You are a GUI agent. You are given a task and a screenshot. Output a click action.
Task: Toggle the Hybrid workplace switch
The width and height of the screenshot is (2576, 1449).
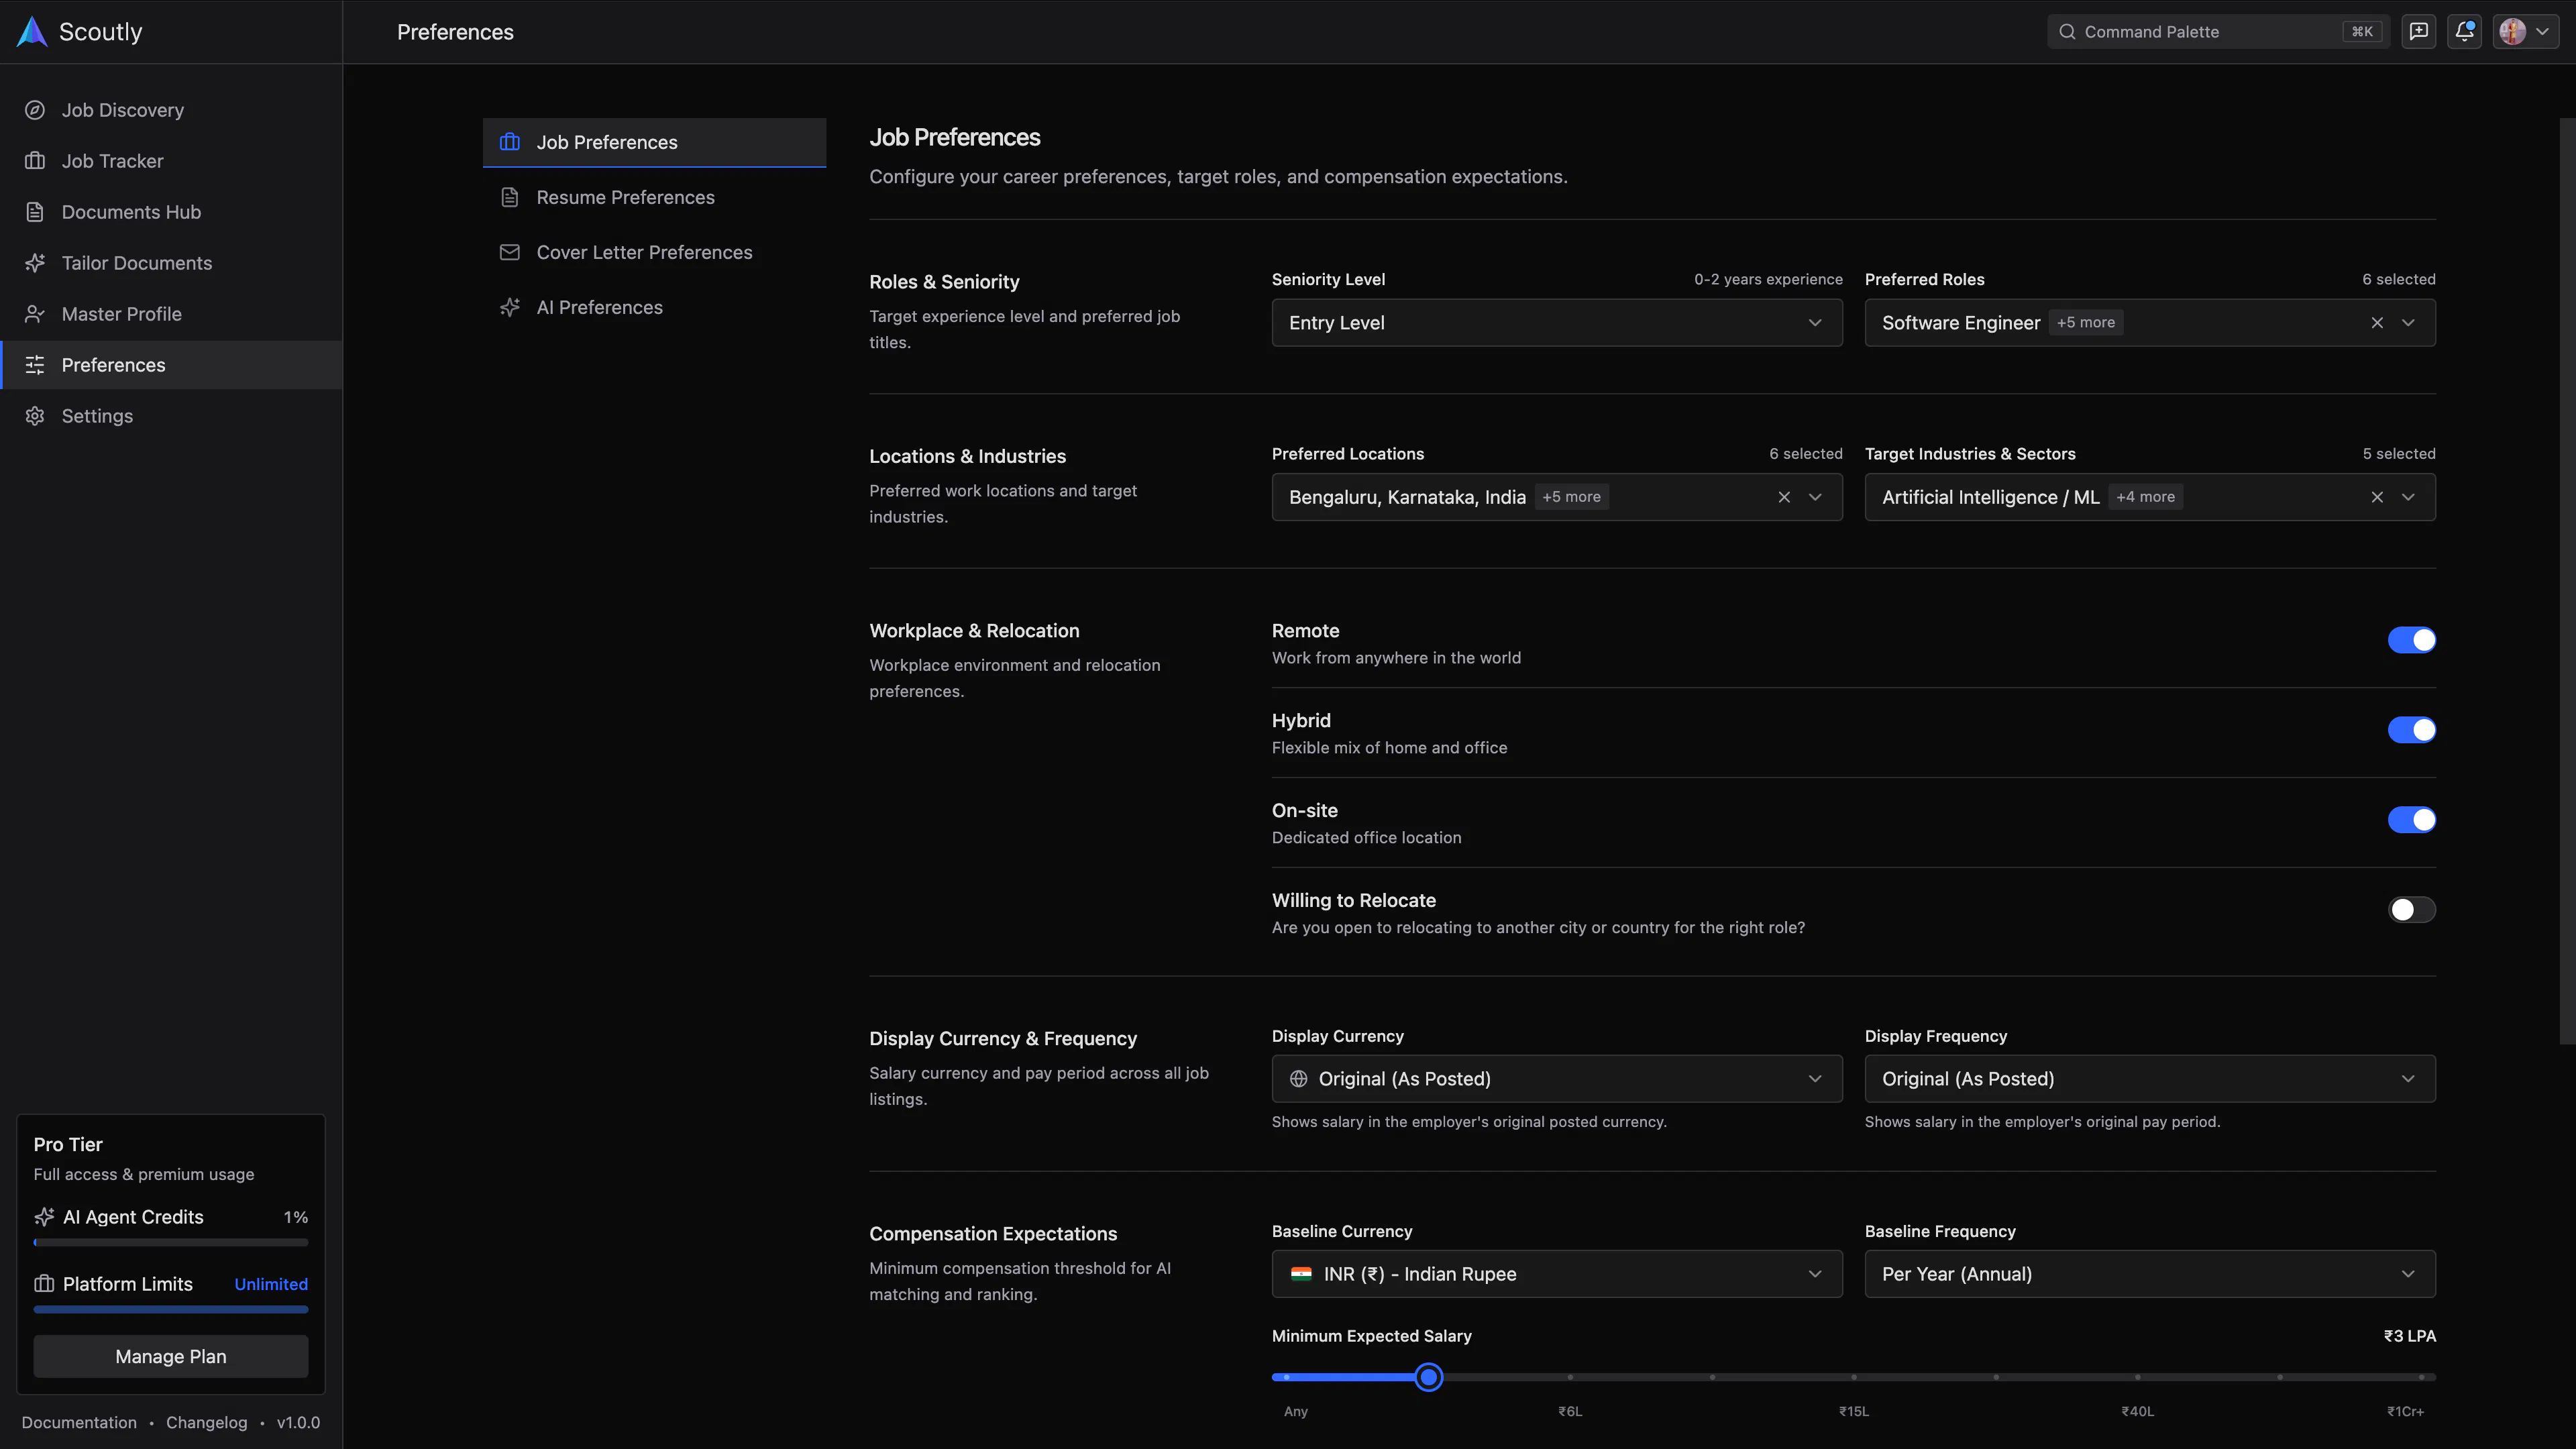[x=2411, y=730]
